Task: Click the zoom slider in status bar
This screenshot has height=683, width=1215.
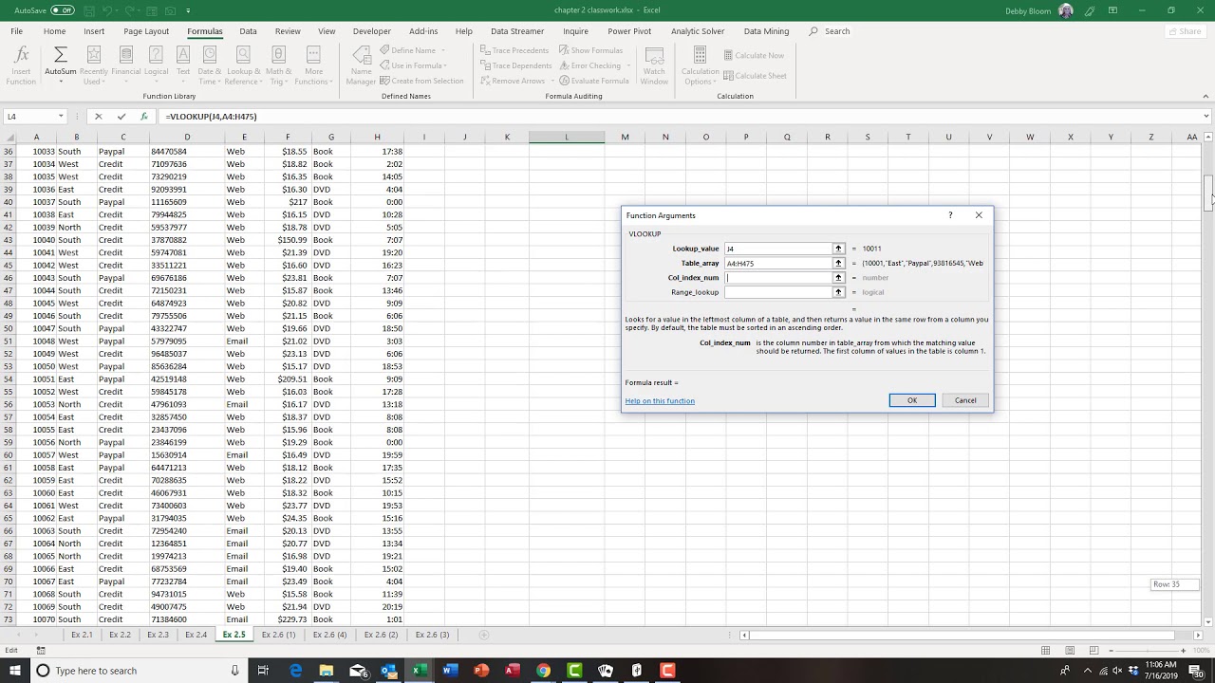Action: (x=1148, y=650)
